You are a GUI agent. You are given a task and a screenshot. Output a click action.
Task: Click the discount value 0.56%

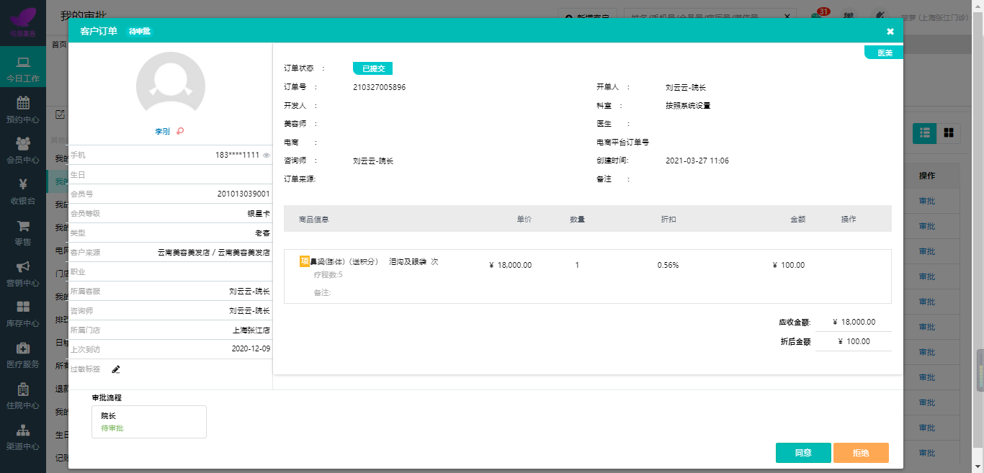tap(668, 265)
